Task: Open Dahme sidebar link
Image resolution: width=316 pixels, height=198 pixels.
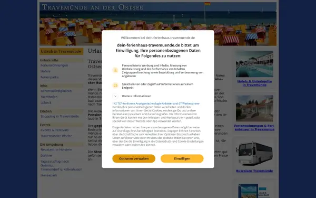Action: click(46, 155)
